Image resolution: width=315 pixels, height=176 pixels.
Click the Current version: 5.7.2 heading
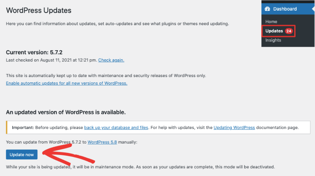[x=34, y=52]
